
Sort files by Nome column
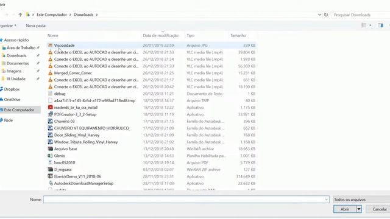click(x=53, y=35)
